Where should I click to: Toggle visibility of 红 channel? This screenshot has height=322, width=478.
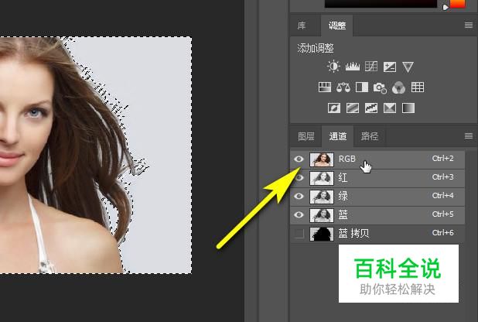[x=299, y=177]
